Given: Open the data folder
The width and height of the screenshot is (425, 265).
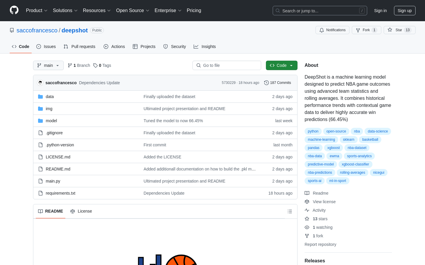Looking at the screenshot, I should (50, 97).
